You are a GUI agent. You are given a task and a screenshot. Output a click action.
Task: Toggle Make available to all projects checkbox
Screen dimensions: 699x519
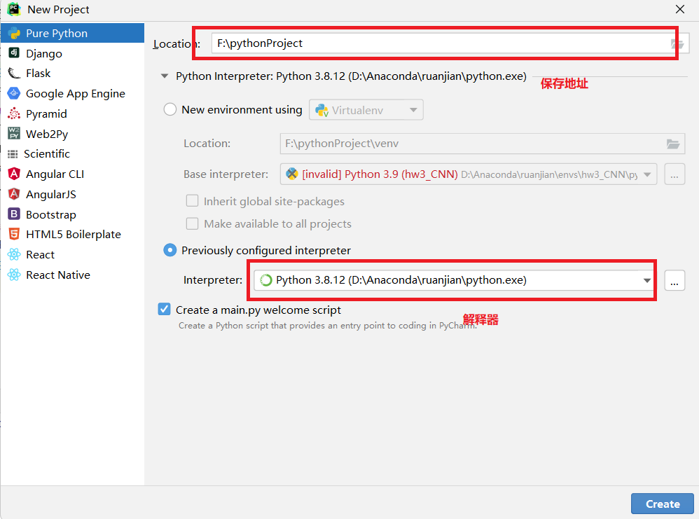[x=192, y=223]
